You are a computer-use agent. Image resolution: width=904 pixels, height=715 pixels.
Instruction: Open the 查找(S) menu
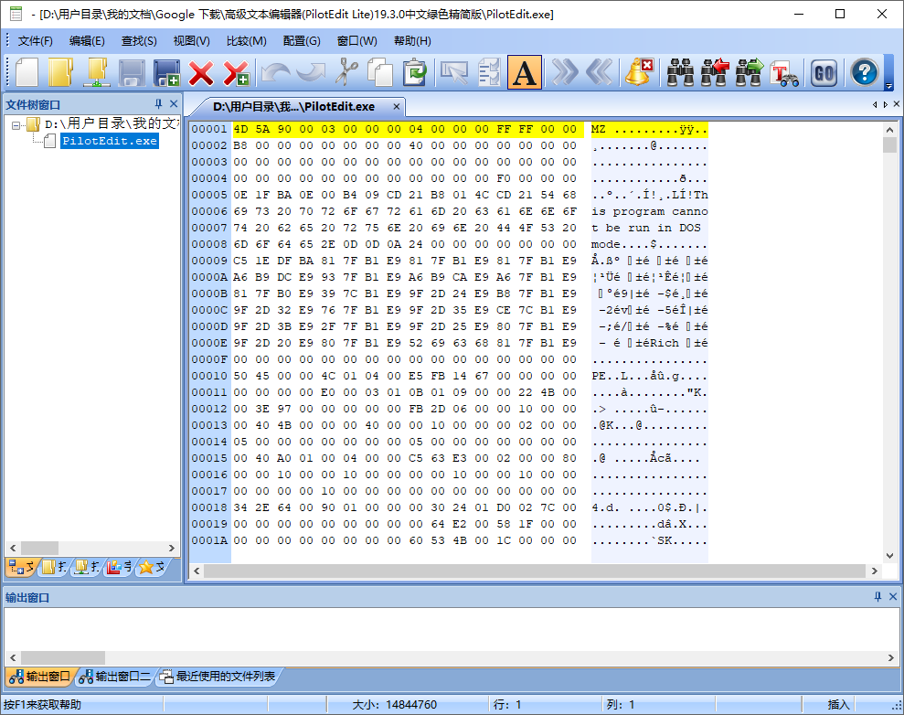tap(139, 41)
